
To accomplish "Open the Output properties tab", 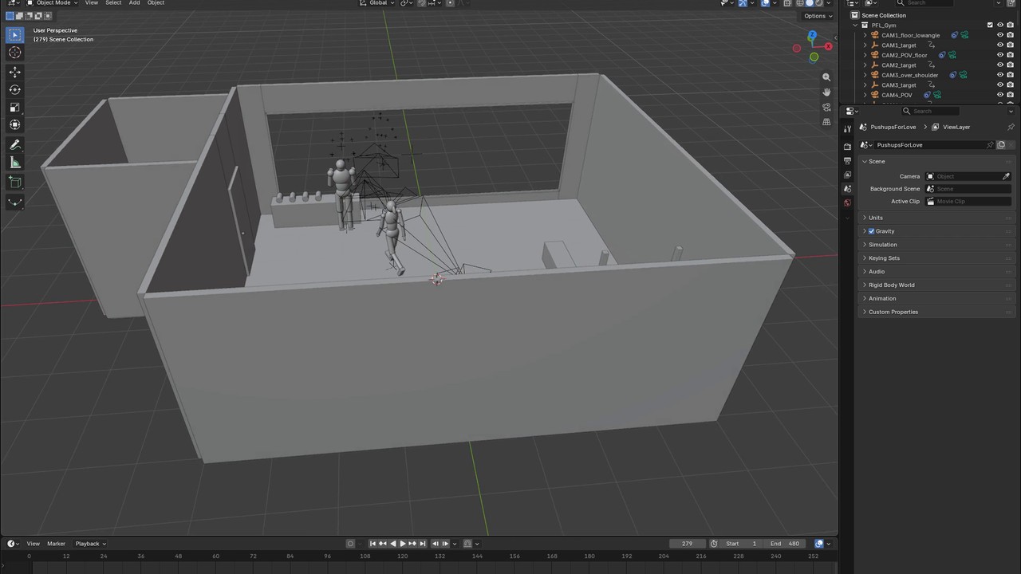I will click(x=847, y=160).
